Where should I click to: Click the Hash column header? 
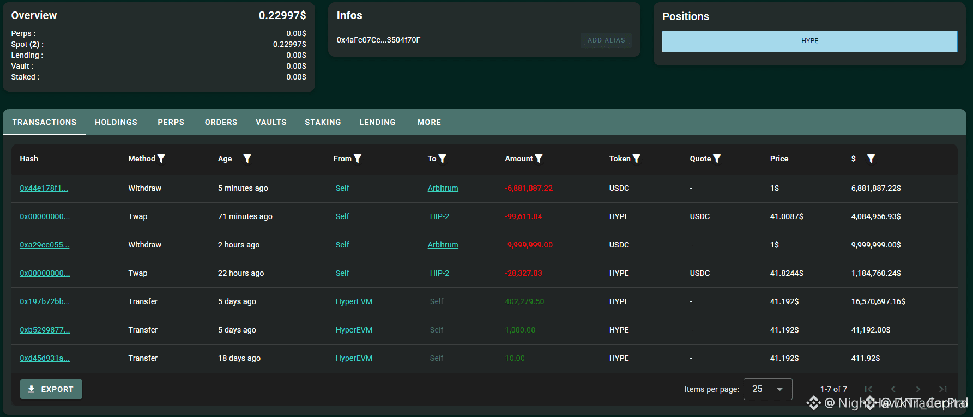click(29, 159)
